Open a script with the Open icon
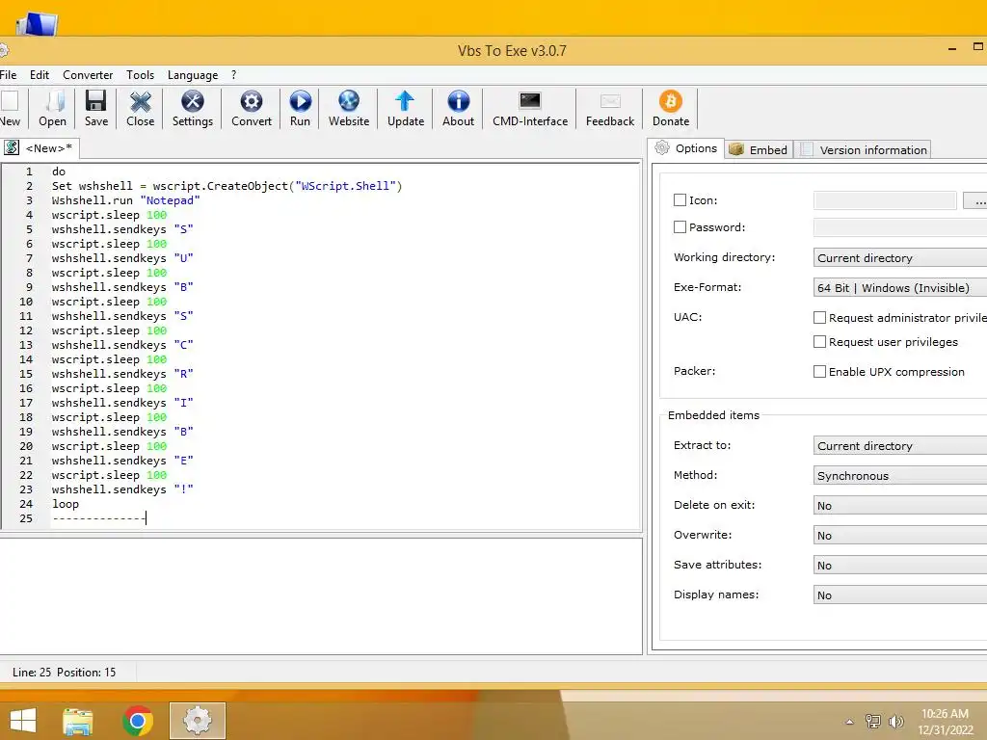987x740 pixels. [x=52, y=108]
